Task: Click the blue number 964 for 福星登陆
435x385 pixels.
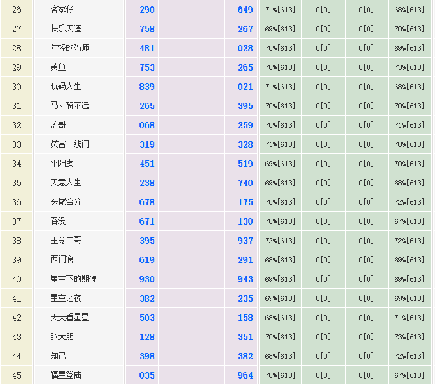Action: (x=245, y=375)
